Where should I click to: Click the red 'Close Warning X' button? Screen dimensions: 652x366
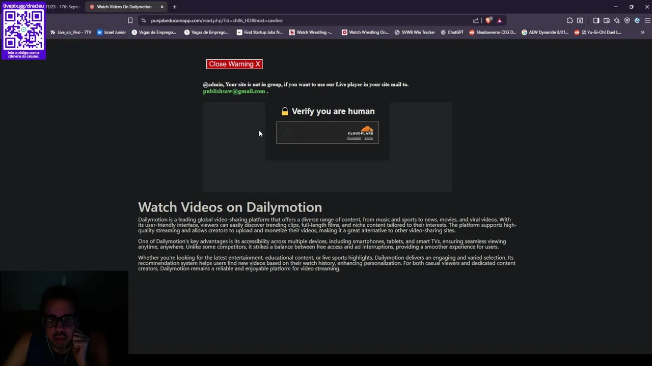click(x=234, y=64)
